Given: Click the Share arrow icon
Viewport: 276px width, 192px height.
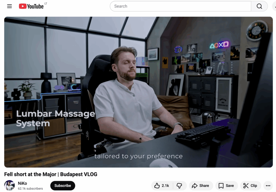Looking at the screenshot, I should [x=195, y=186].
